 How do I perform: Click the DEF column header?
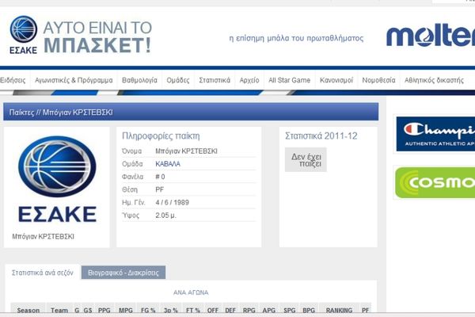click(230, 310)
